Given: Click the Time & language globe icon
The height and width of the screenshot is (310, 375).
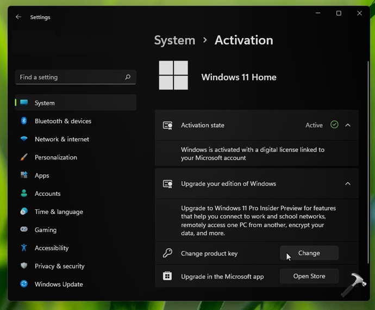Looking at the screenshot, I should tap(24, 212).
